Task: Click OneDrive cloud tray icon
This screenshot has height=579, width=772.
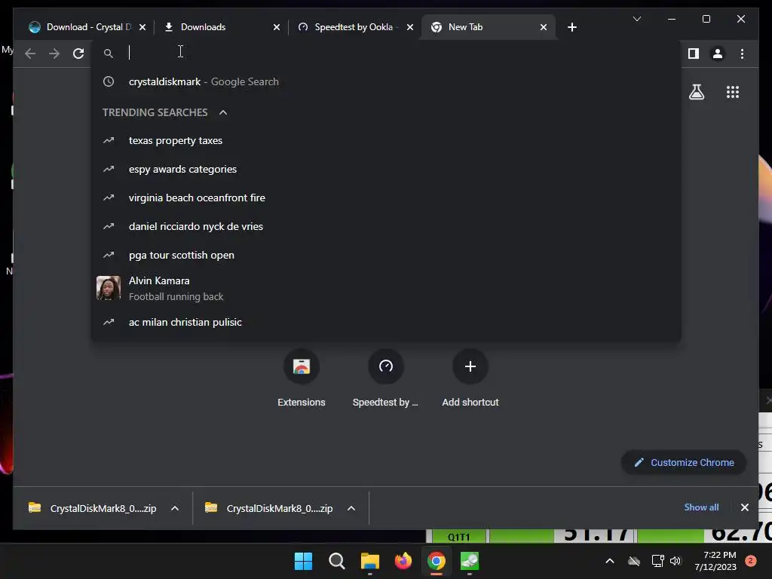Action: pos(634,561)
